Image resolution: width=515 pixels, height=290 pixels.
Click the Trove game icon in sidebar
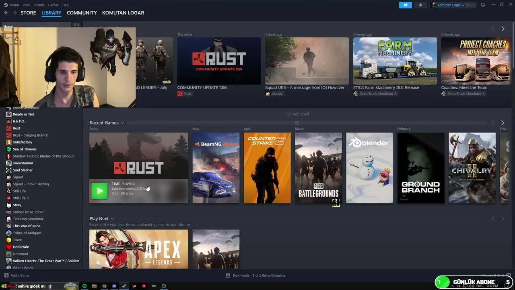(x=9, y=240)
